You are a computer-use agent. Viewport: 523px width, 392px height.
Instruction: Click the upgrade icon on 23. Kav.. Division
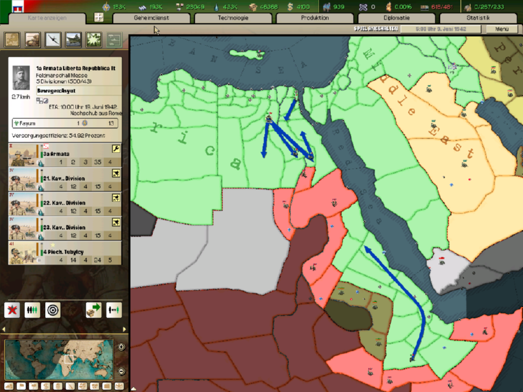point(116,222)
